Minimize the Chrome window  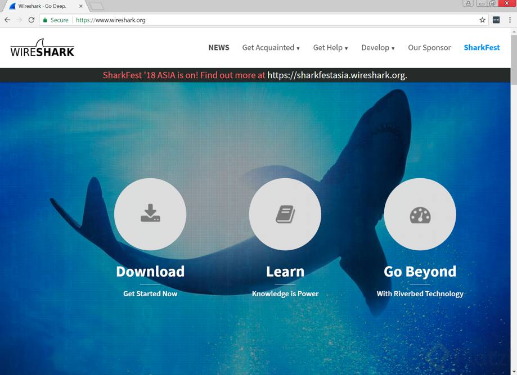pos(482,3)
